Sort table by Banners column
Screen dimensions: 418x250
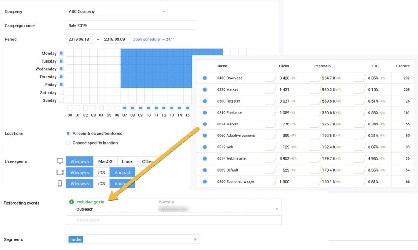(403, 66)
